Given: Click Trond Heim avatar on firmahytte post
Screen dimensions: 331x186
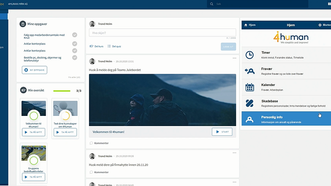Looking at the screenshot, I should 92,156.
